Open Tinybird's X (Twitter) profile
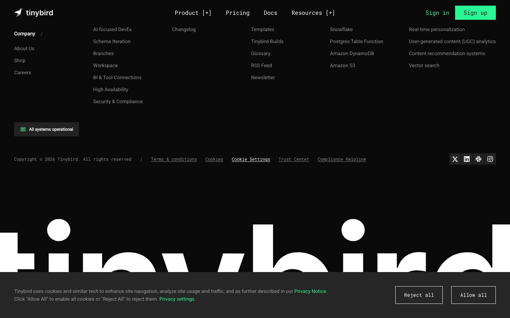The image size is (510, 318). [455, 159]
